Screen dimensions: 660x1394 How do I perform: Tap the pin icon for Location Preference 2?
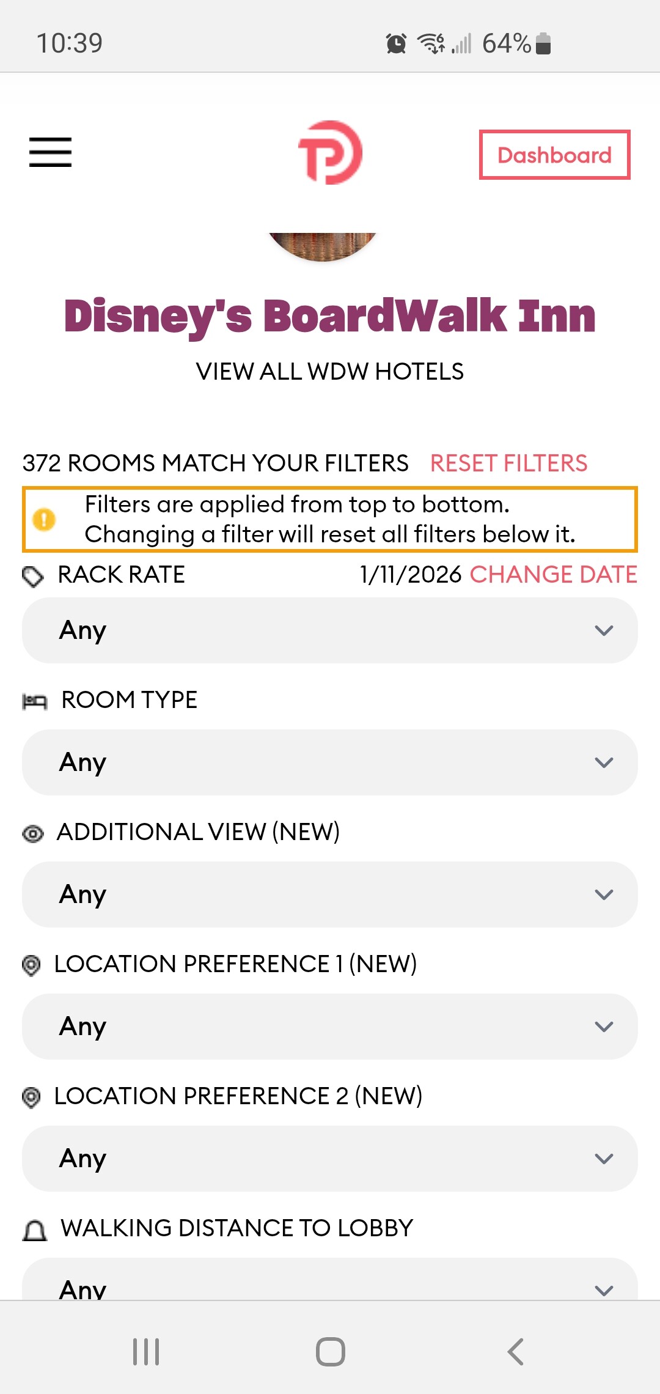click(31, 1097)
